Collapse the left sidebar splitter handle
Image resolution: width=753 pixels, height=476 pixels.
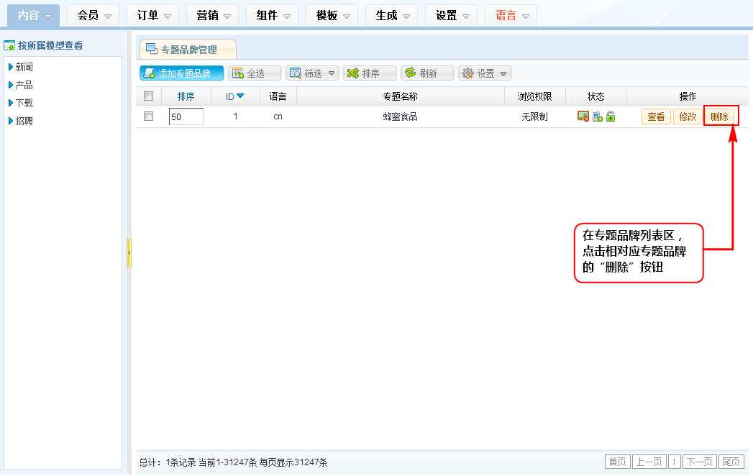coord(129,253)
